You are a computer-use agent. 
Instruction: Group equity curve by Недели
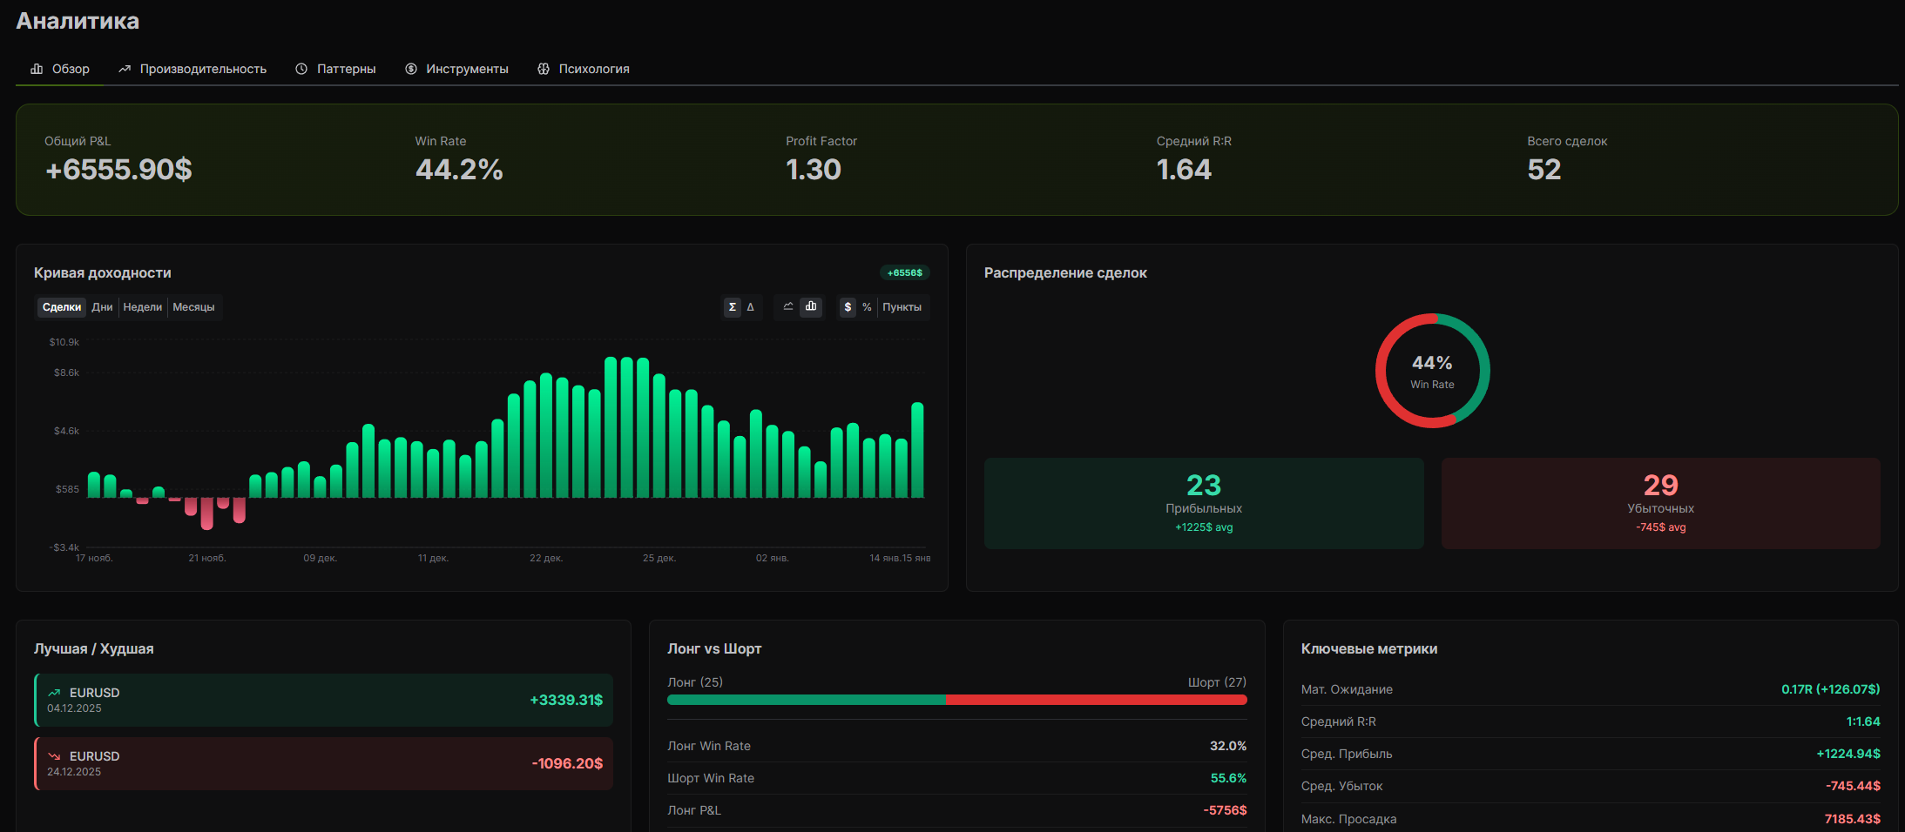[x=143, y=307]
